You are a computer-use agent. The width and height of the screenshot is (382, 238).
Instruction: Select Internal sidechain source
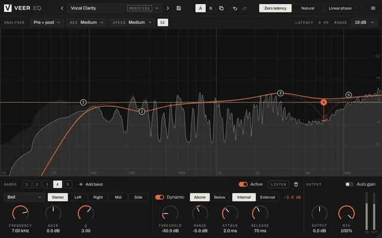click(x=244, y=197)
